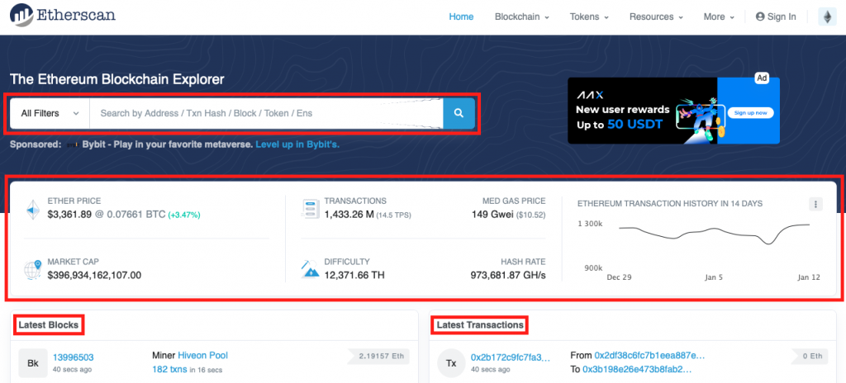Viewport: 846px width, 383px height.
Task: Click the Latest Blocks heading
Action: click(x=49, y=325)
